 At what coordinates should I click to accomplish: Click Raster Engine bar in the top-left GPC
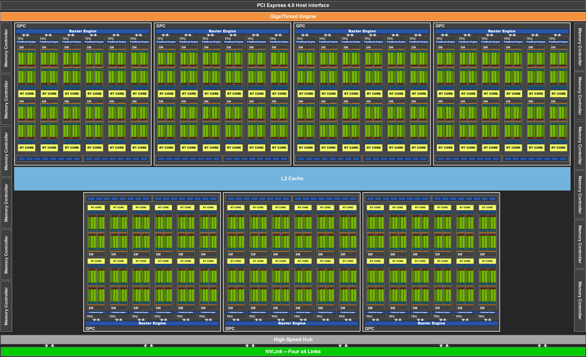tap(83, 31)
